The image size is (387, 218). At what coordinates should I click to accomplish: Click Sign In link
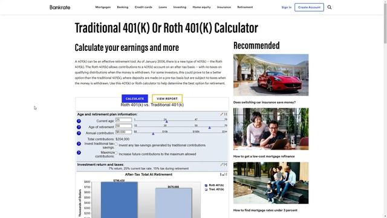(286, 7)
